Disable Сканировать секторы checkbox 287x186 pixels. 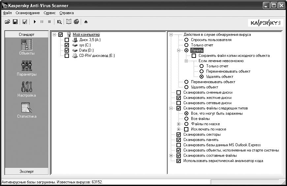[x=179, y=135]
